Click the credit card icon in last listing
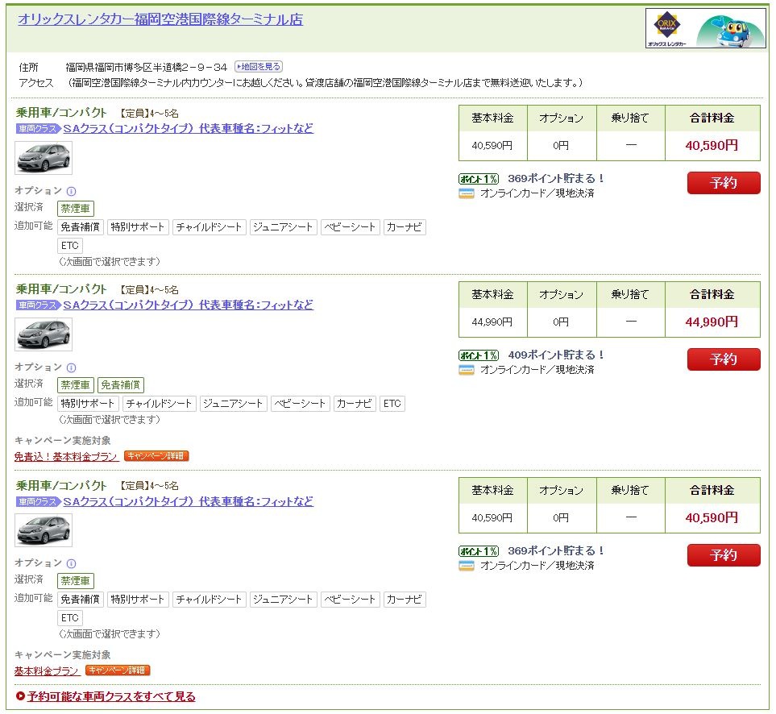 (x=467, y=566)
